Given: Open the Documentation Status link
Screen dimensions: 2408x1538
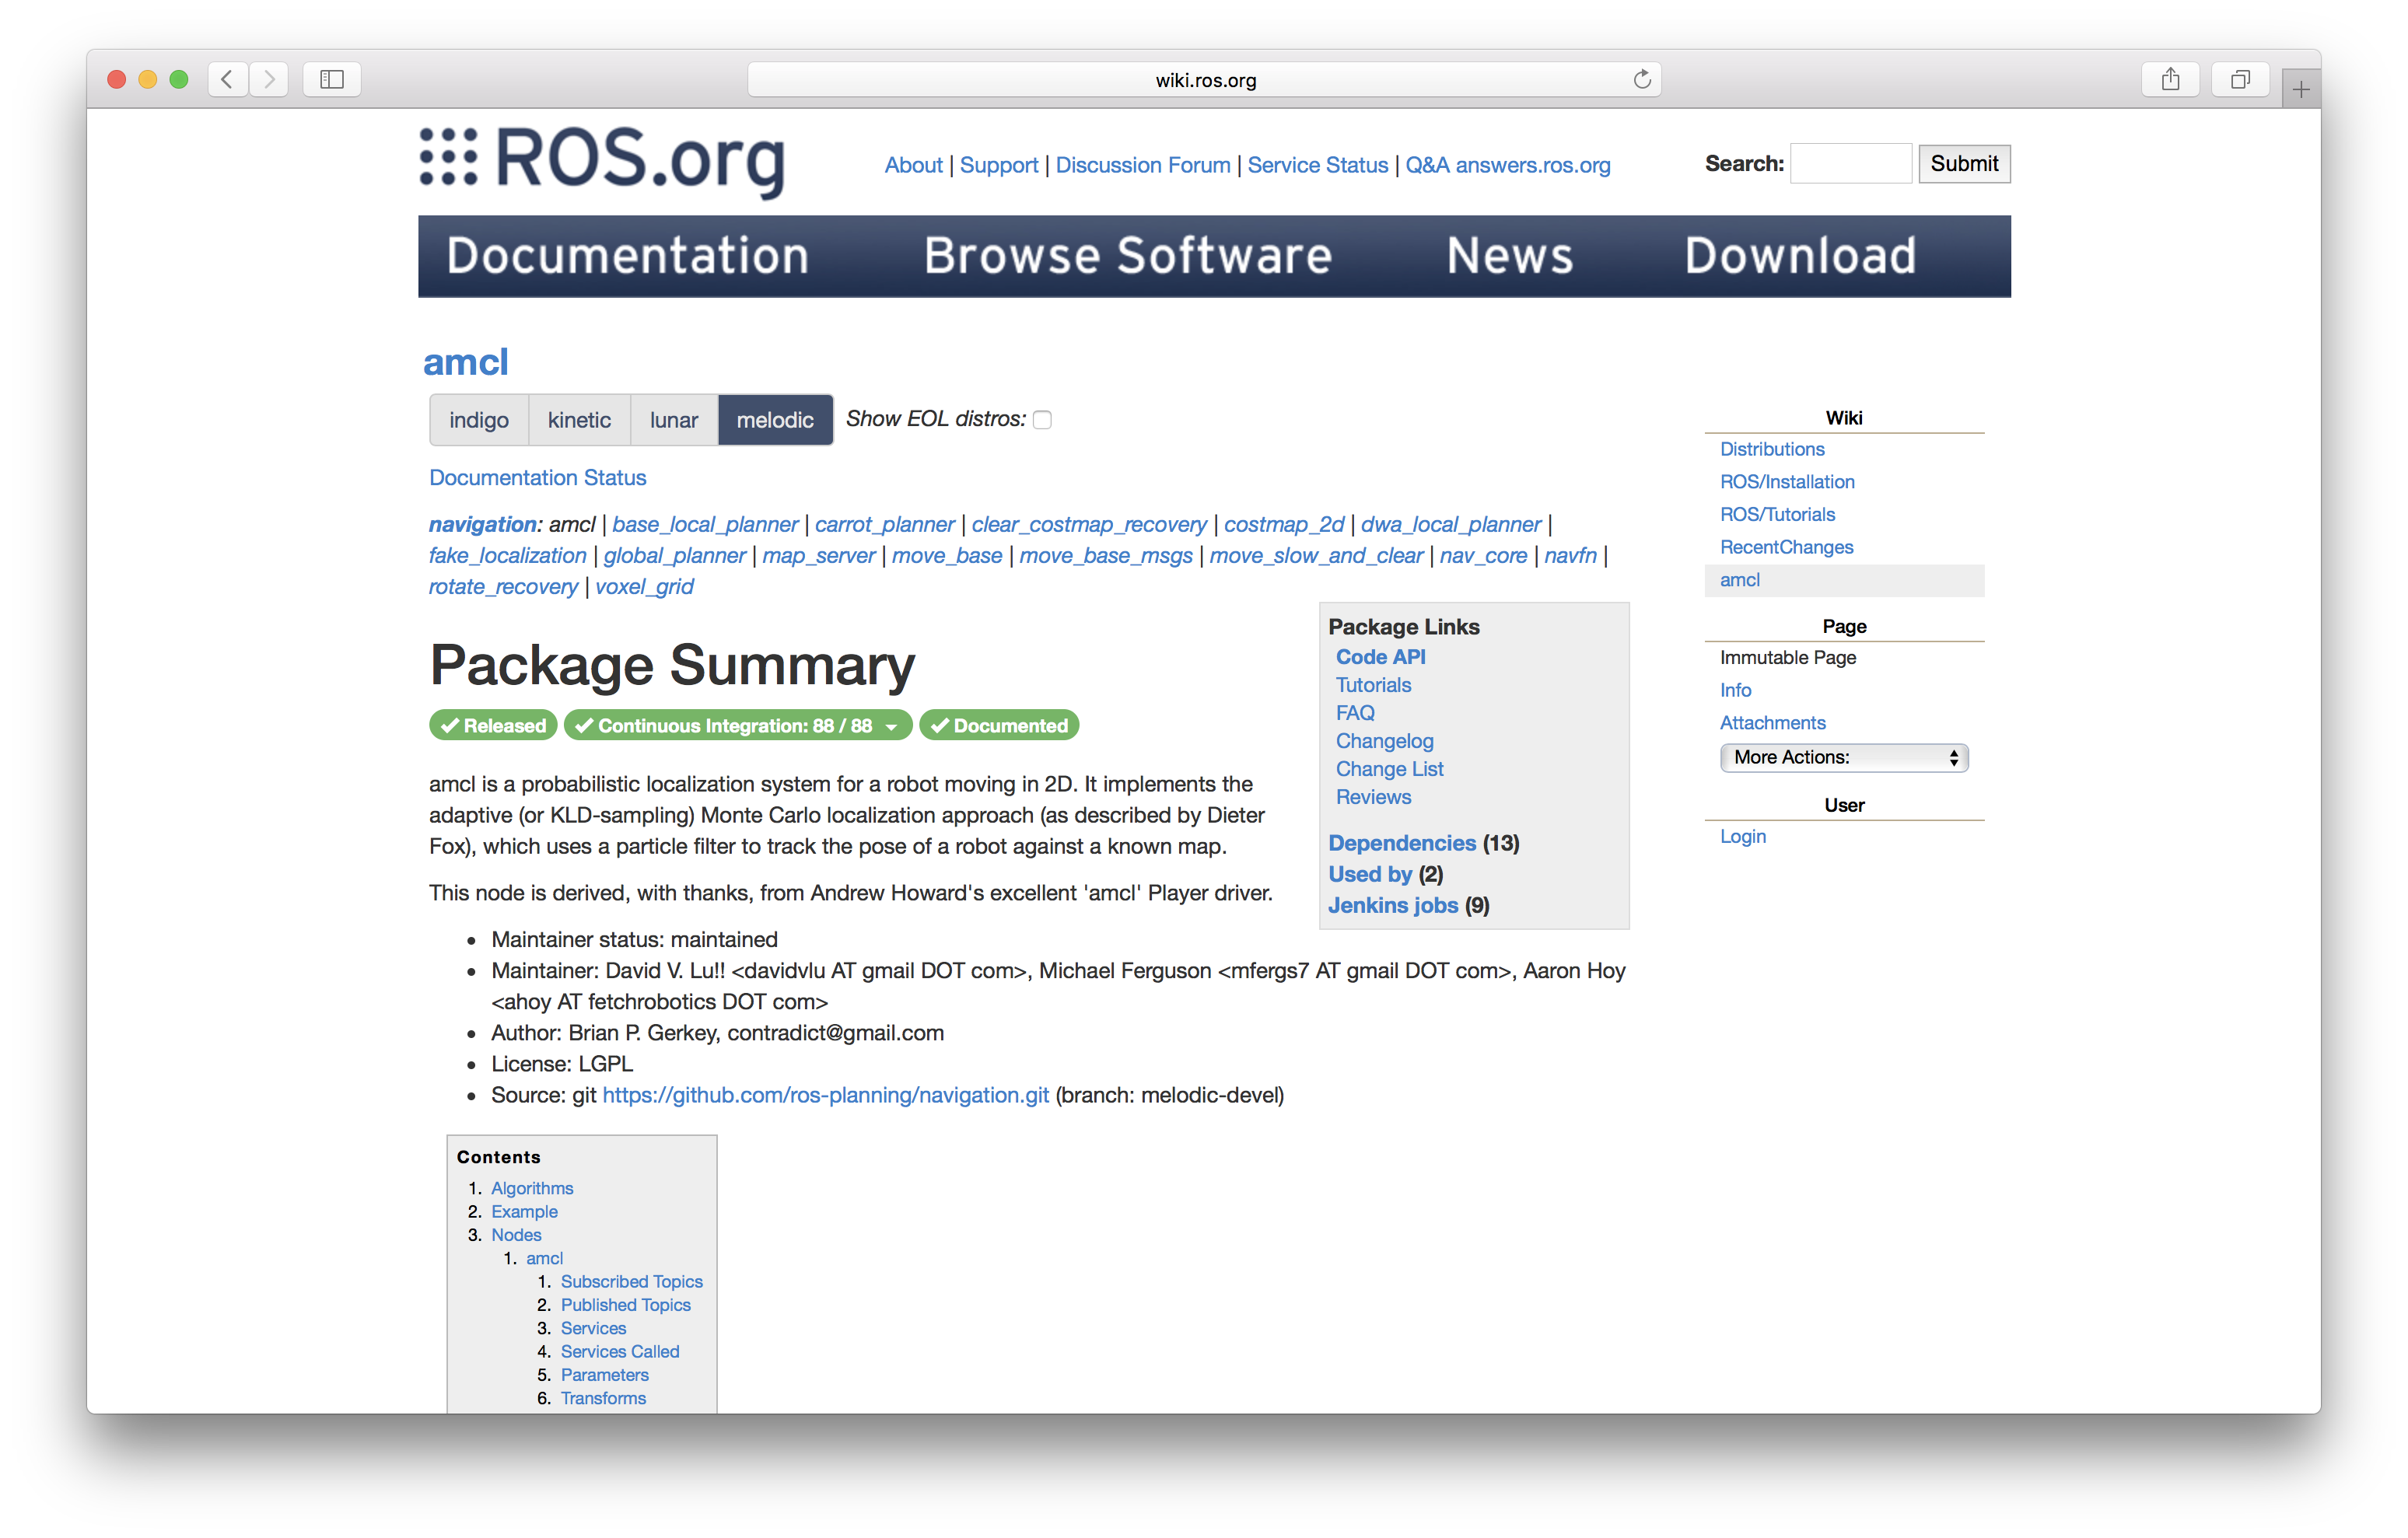Looking at the screenshot, I should tap(537, 478).
